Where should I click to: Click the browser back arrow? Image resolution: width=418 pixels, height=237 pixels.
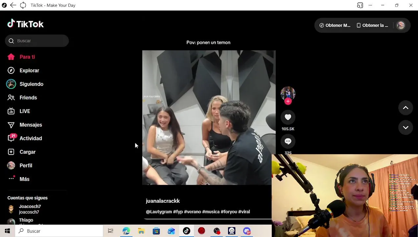pyautogui.click(x=13, y=5)
